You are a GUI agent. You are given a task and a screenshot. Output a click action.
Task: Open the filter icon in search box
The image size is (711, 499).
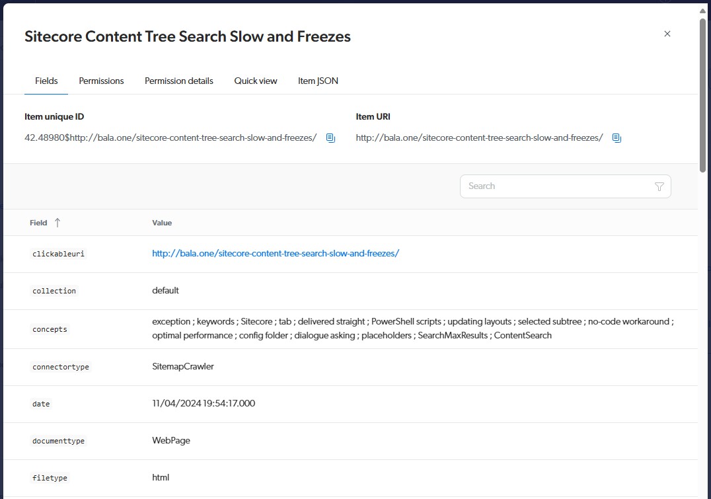(659, 186)
